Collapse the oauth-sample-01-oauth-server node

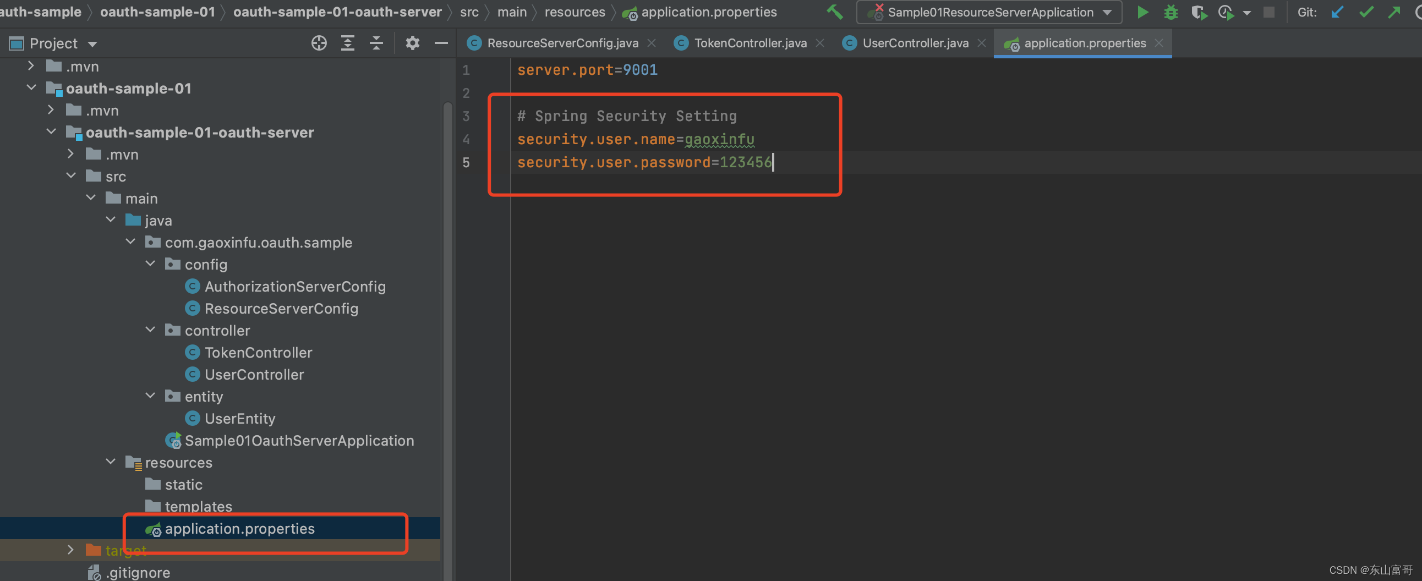tap(51, 132)
